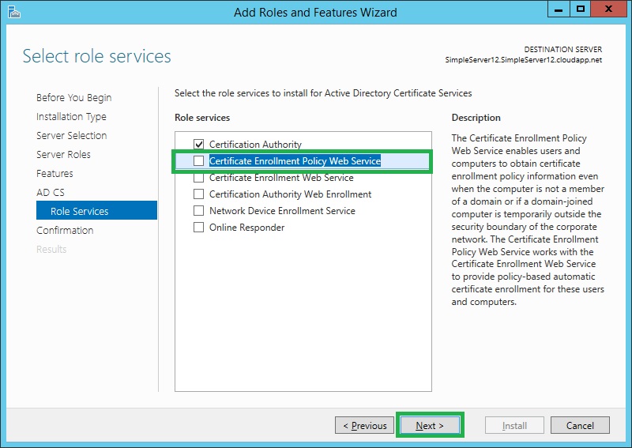This screenshot has height=448, width=632.
Task: Enable Network Device Enrollment Service checkbox
Action: tap(199, 211)
